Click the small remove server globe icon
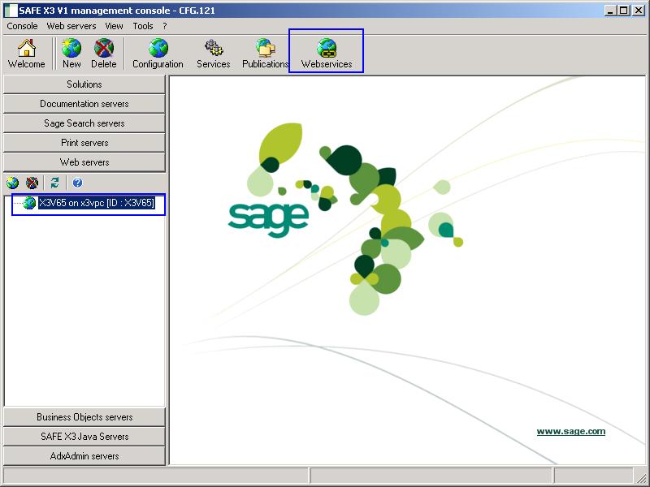 32,183
